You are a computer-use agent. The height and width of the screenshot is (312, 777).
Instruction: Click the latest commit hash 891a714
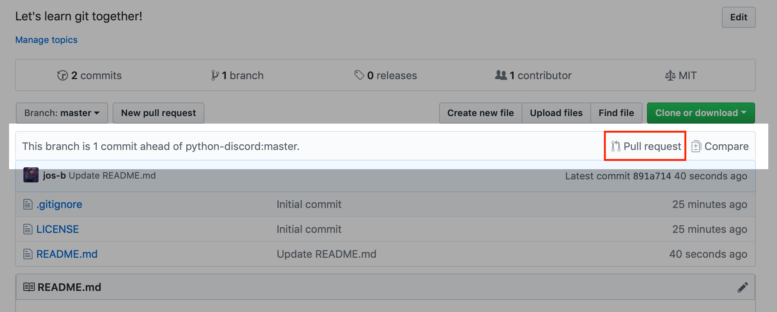pyautogui.click(x=652, y=176)
